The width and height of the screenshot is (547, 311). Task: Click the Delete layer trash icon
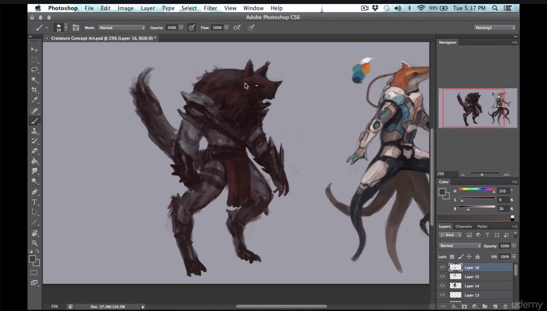pos(505,306)
